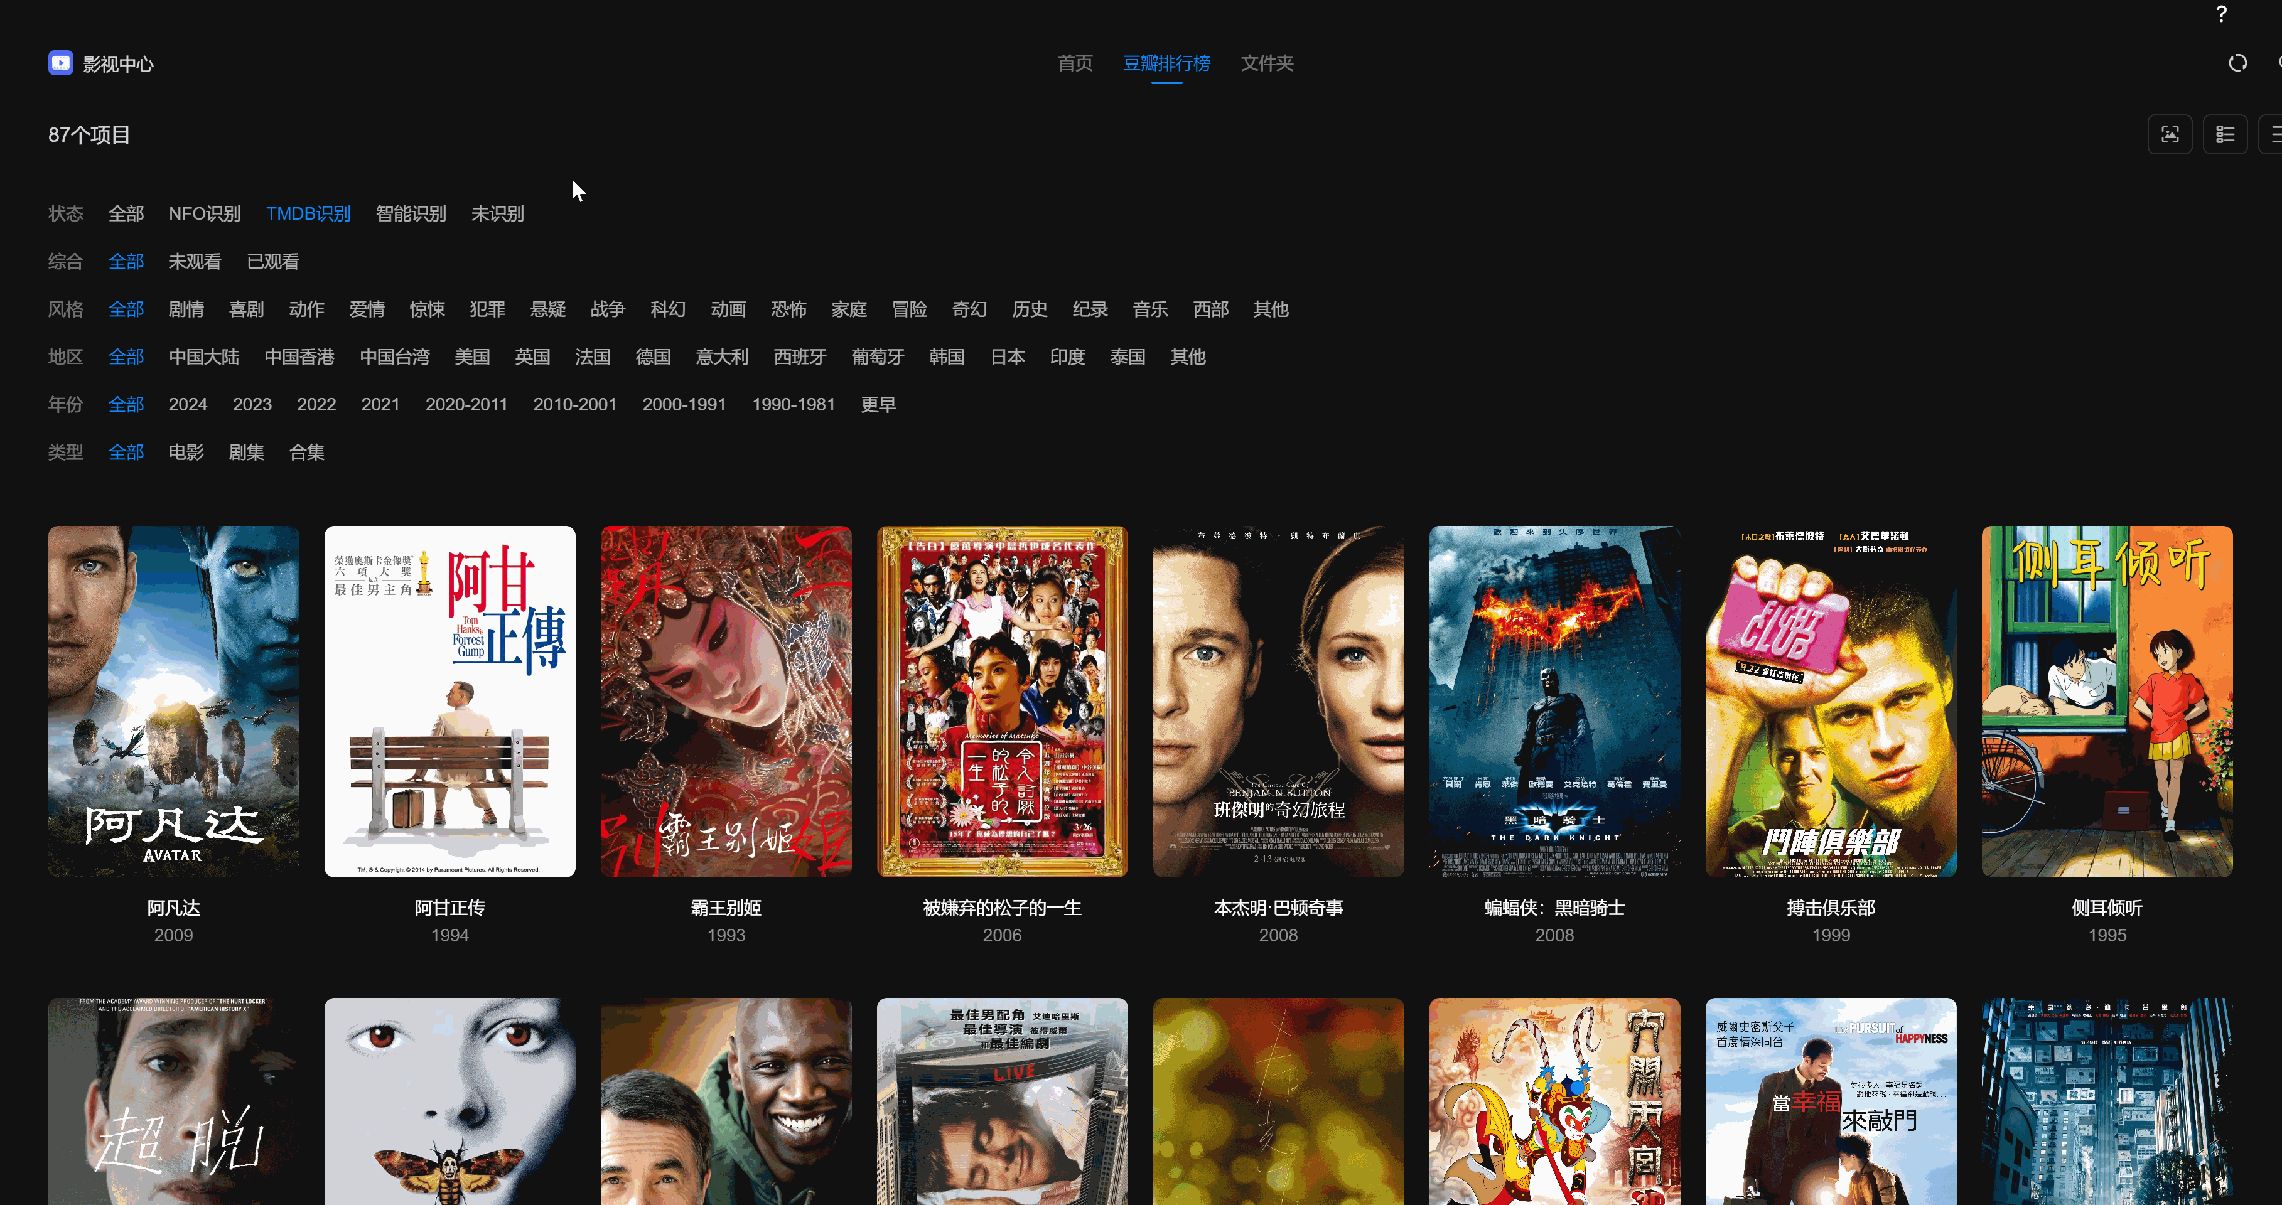This screenshot has height=1205, width=2282.
Task: Open the 首页 tab
Action: (x=1075, y=64)
